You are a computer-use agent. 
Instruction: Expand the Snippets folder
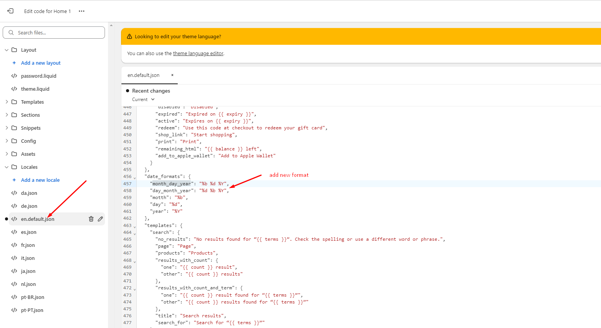point(7,128)
